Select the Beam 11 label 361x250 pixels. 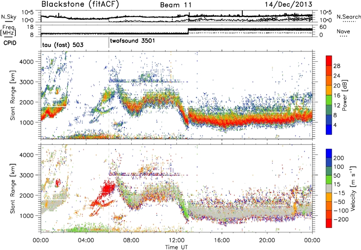(x=176, y=5)
